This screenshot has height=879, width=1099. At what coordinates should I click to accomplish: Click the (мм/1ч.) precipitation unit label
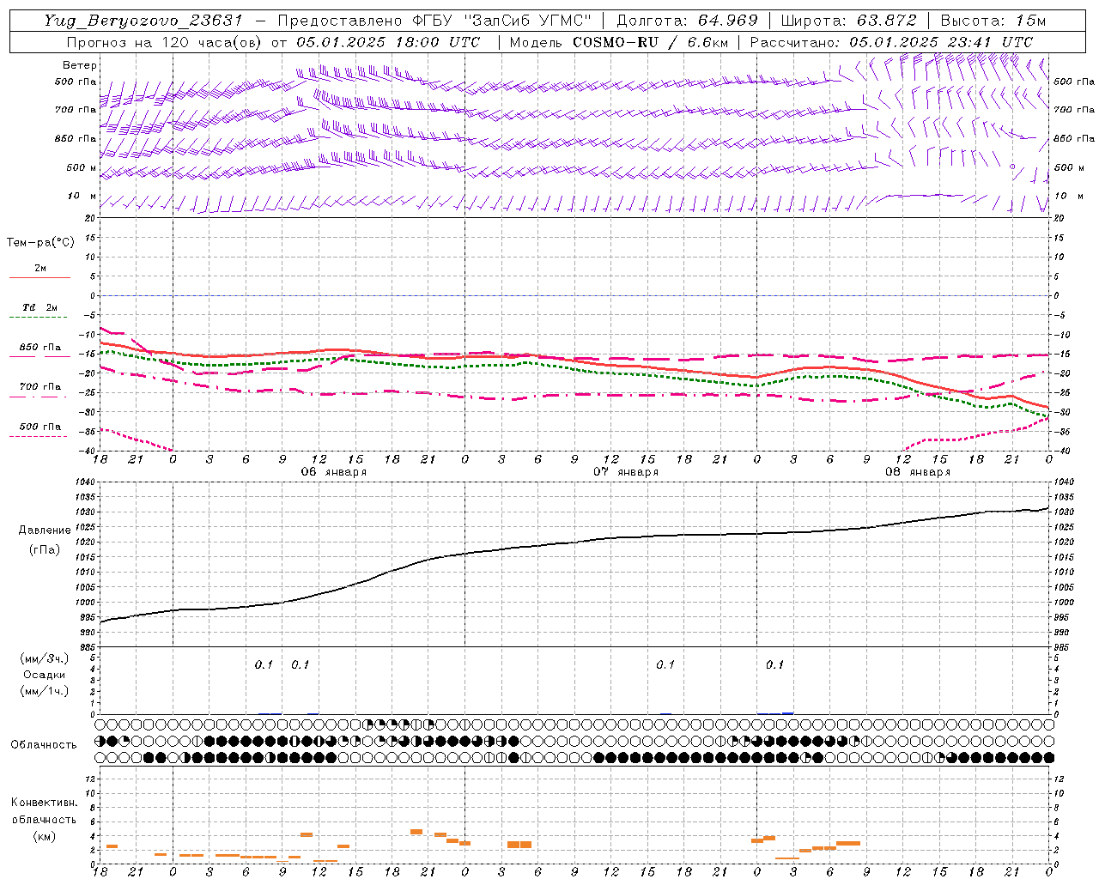[x=45, y=691]
